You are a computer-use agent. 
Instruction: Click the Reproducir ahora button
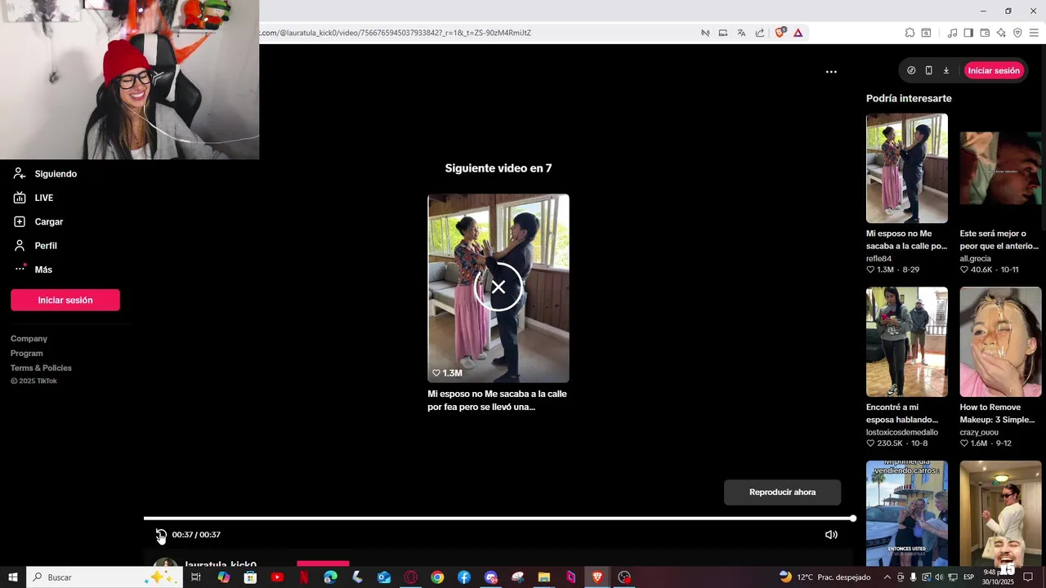tap(782, 492)
